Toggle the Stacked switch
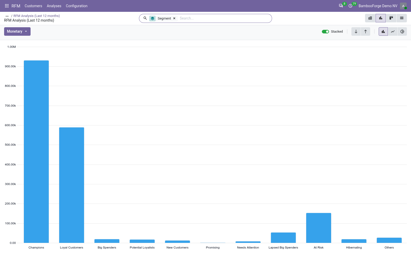Viewport: 411px width, 257px height. tap(325, 31)
